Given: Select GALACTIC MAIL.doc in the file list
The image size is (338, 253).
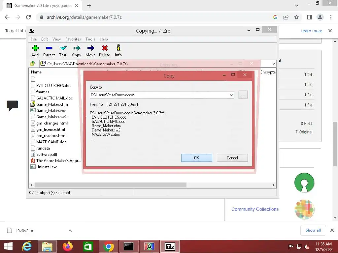Looking at the screenshot, I should point(52,98).
